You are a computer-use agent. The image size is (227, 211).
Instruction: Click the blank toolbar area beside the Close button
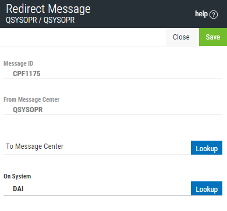click(83, 37)
